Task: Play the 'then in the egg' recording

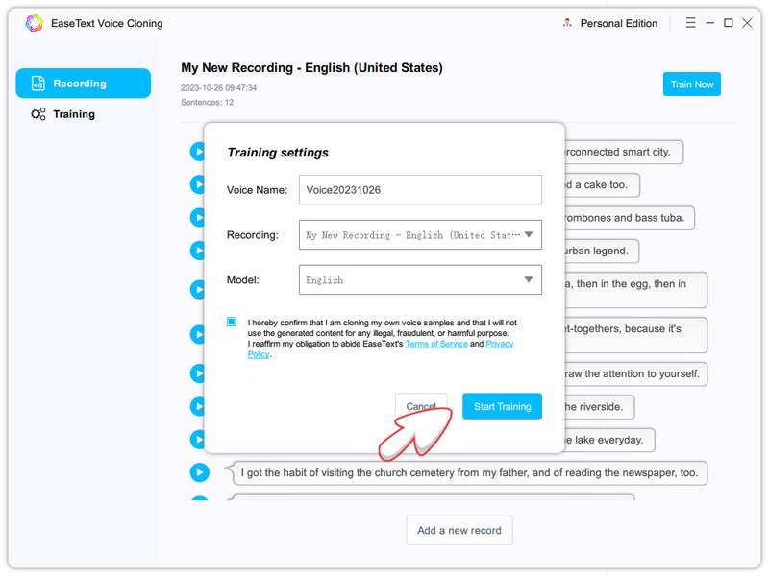Action: click(198, 290)
